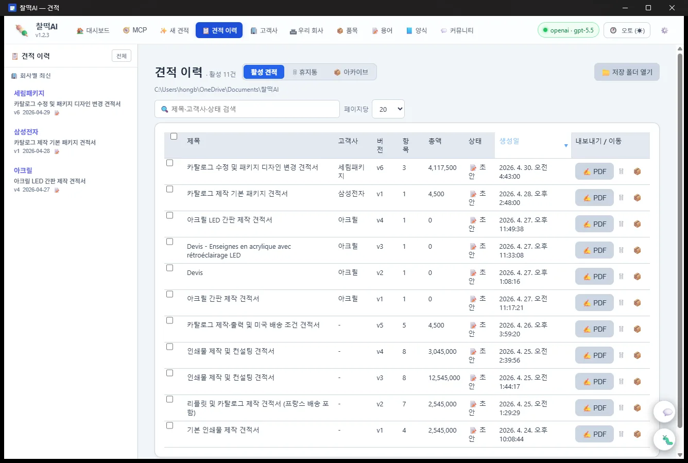Archive the 아크릴 LED 간판 제작 견적서 v4 row
This screenshot has height=463, width=688.
tap(637, 224)
